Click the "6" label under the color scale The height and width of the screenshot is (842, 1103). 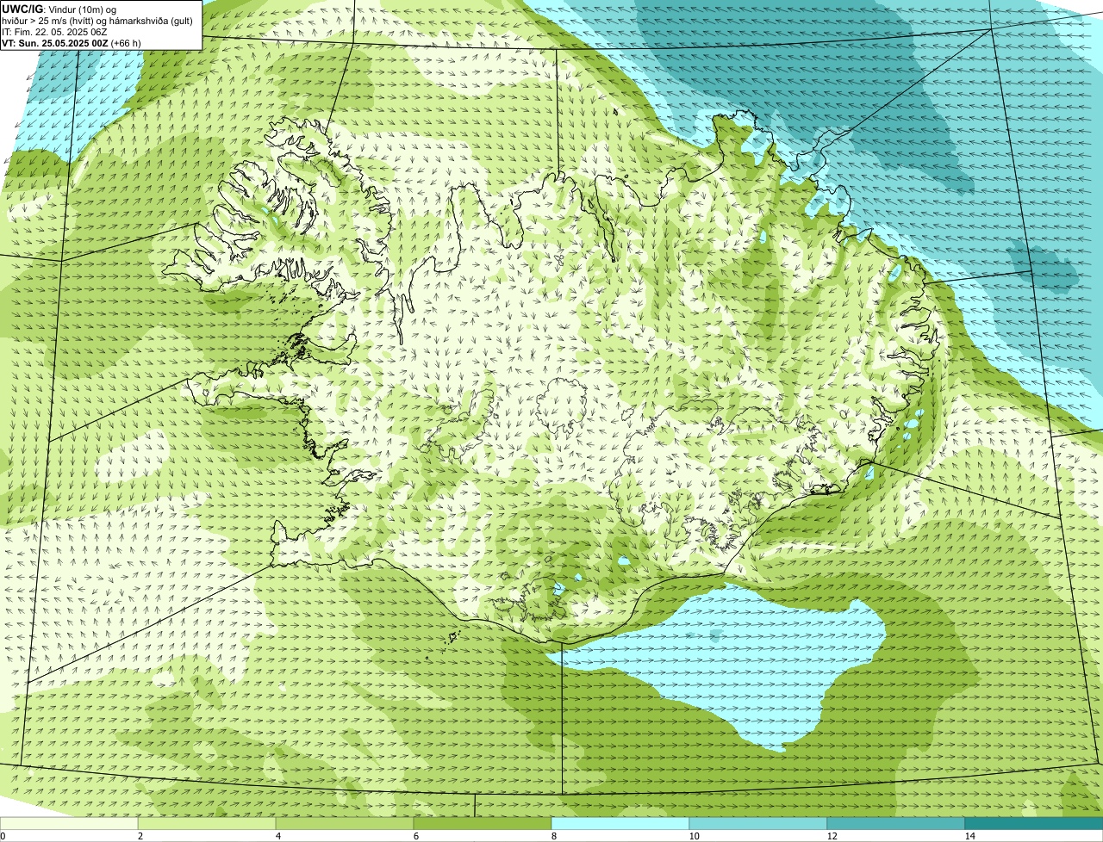click(x=415, y=836)
